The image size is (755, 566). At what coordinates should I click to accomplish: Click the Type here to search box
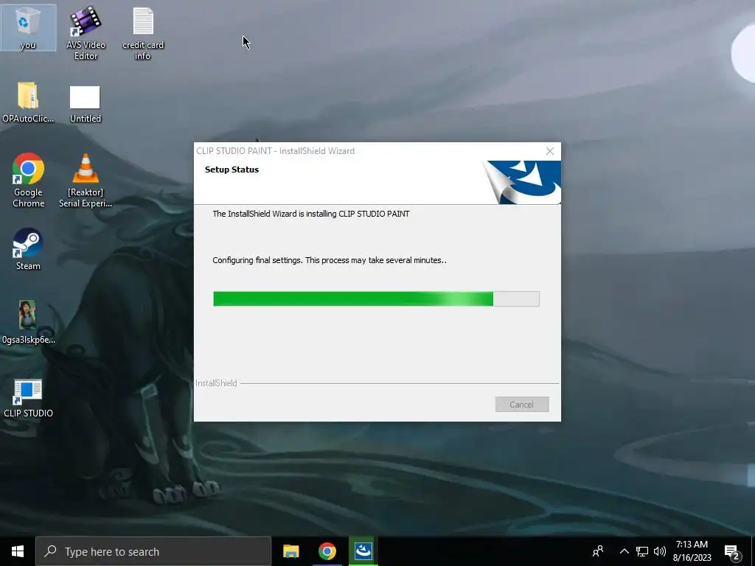click(x=153, y=551)
